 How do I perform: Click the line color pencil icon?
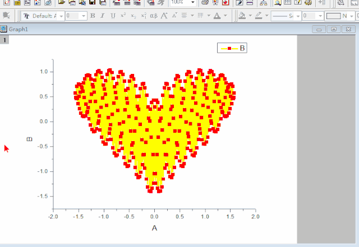[x=258, y=16]
